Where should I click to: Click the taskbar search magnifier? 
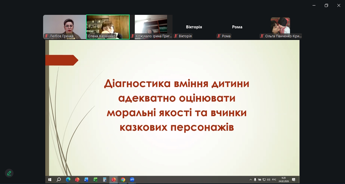click(59, 180)
